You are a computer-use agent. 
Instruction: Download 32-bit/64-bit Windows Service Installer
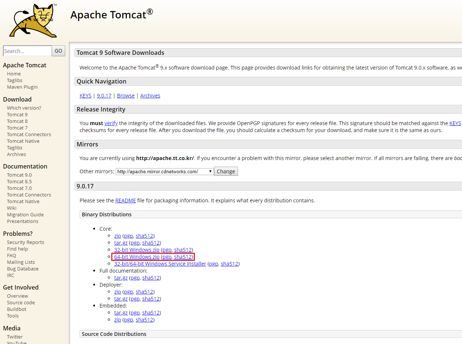pos(160,264)
